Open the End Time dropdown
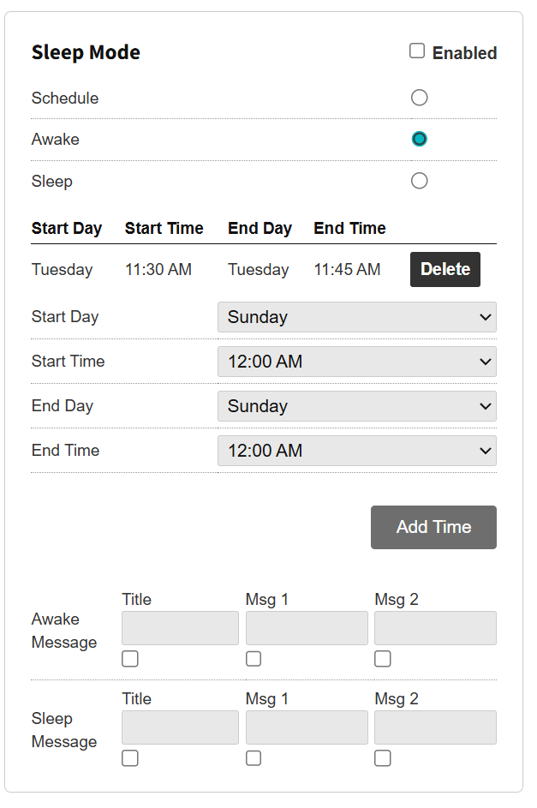The image size is (537, 808). (356, 451)
